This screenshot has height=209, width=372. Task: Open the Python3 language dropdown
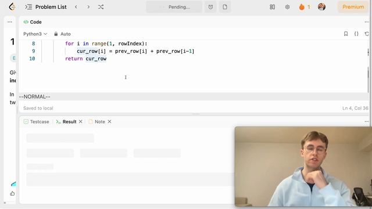(x=35, y=34)
